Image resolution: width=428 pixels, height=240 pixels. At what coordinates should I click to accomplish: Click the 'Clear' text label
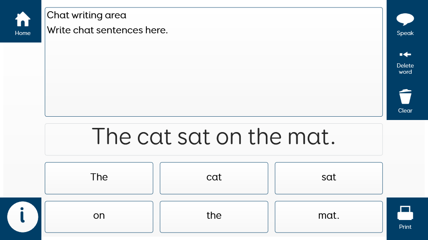(x=405, y=110)
